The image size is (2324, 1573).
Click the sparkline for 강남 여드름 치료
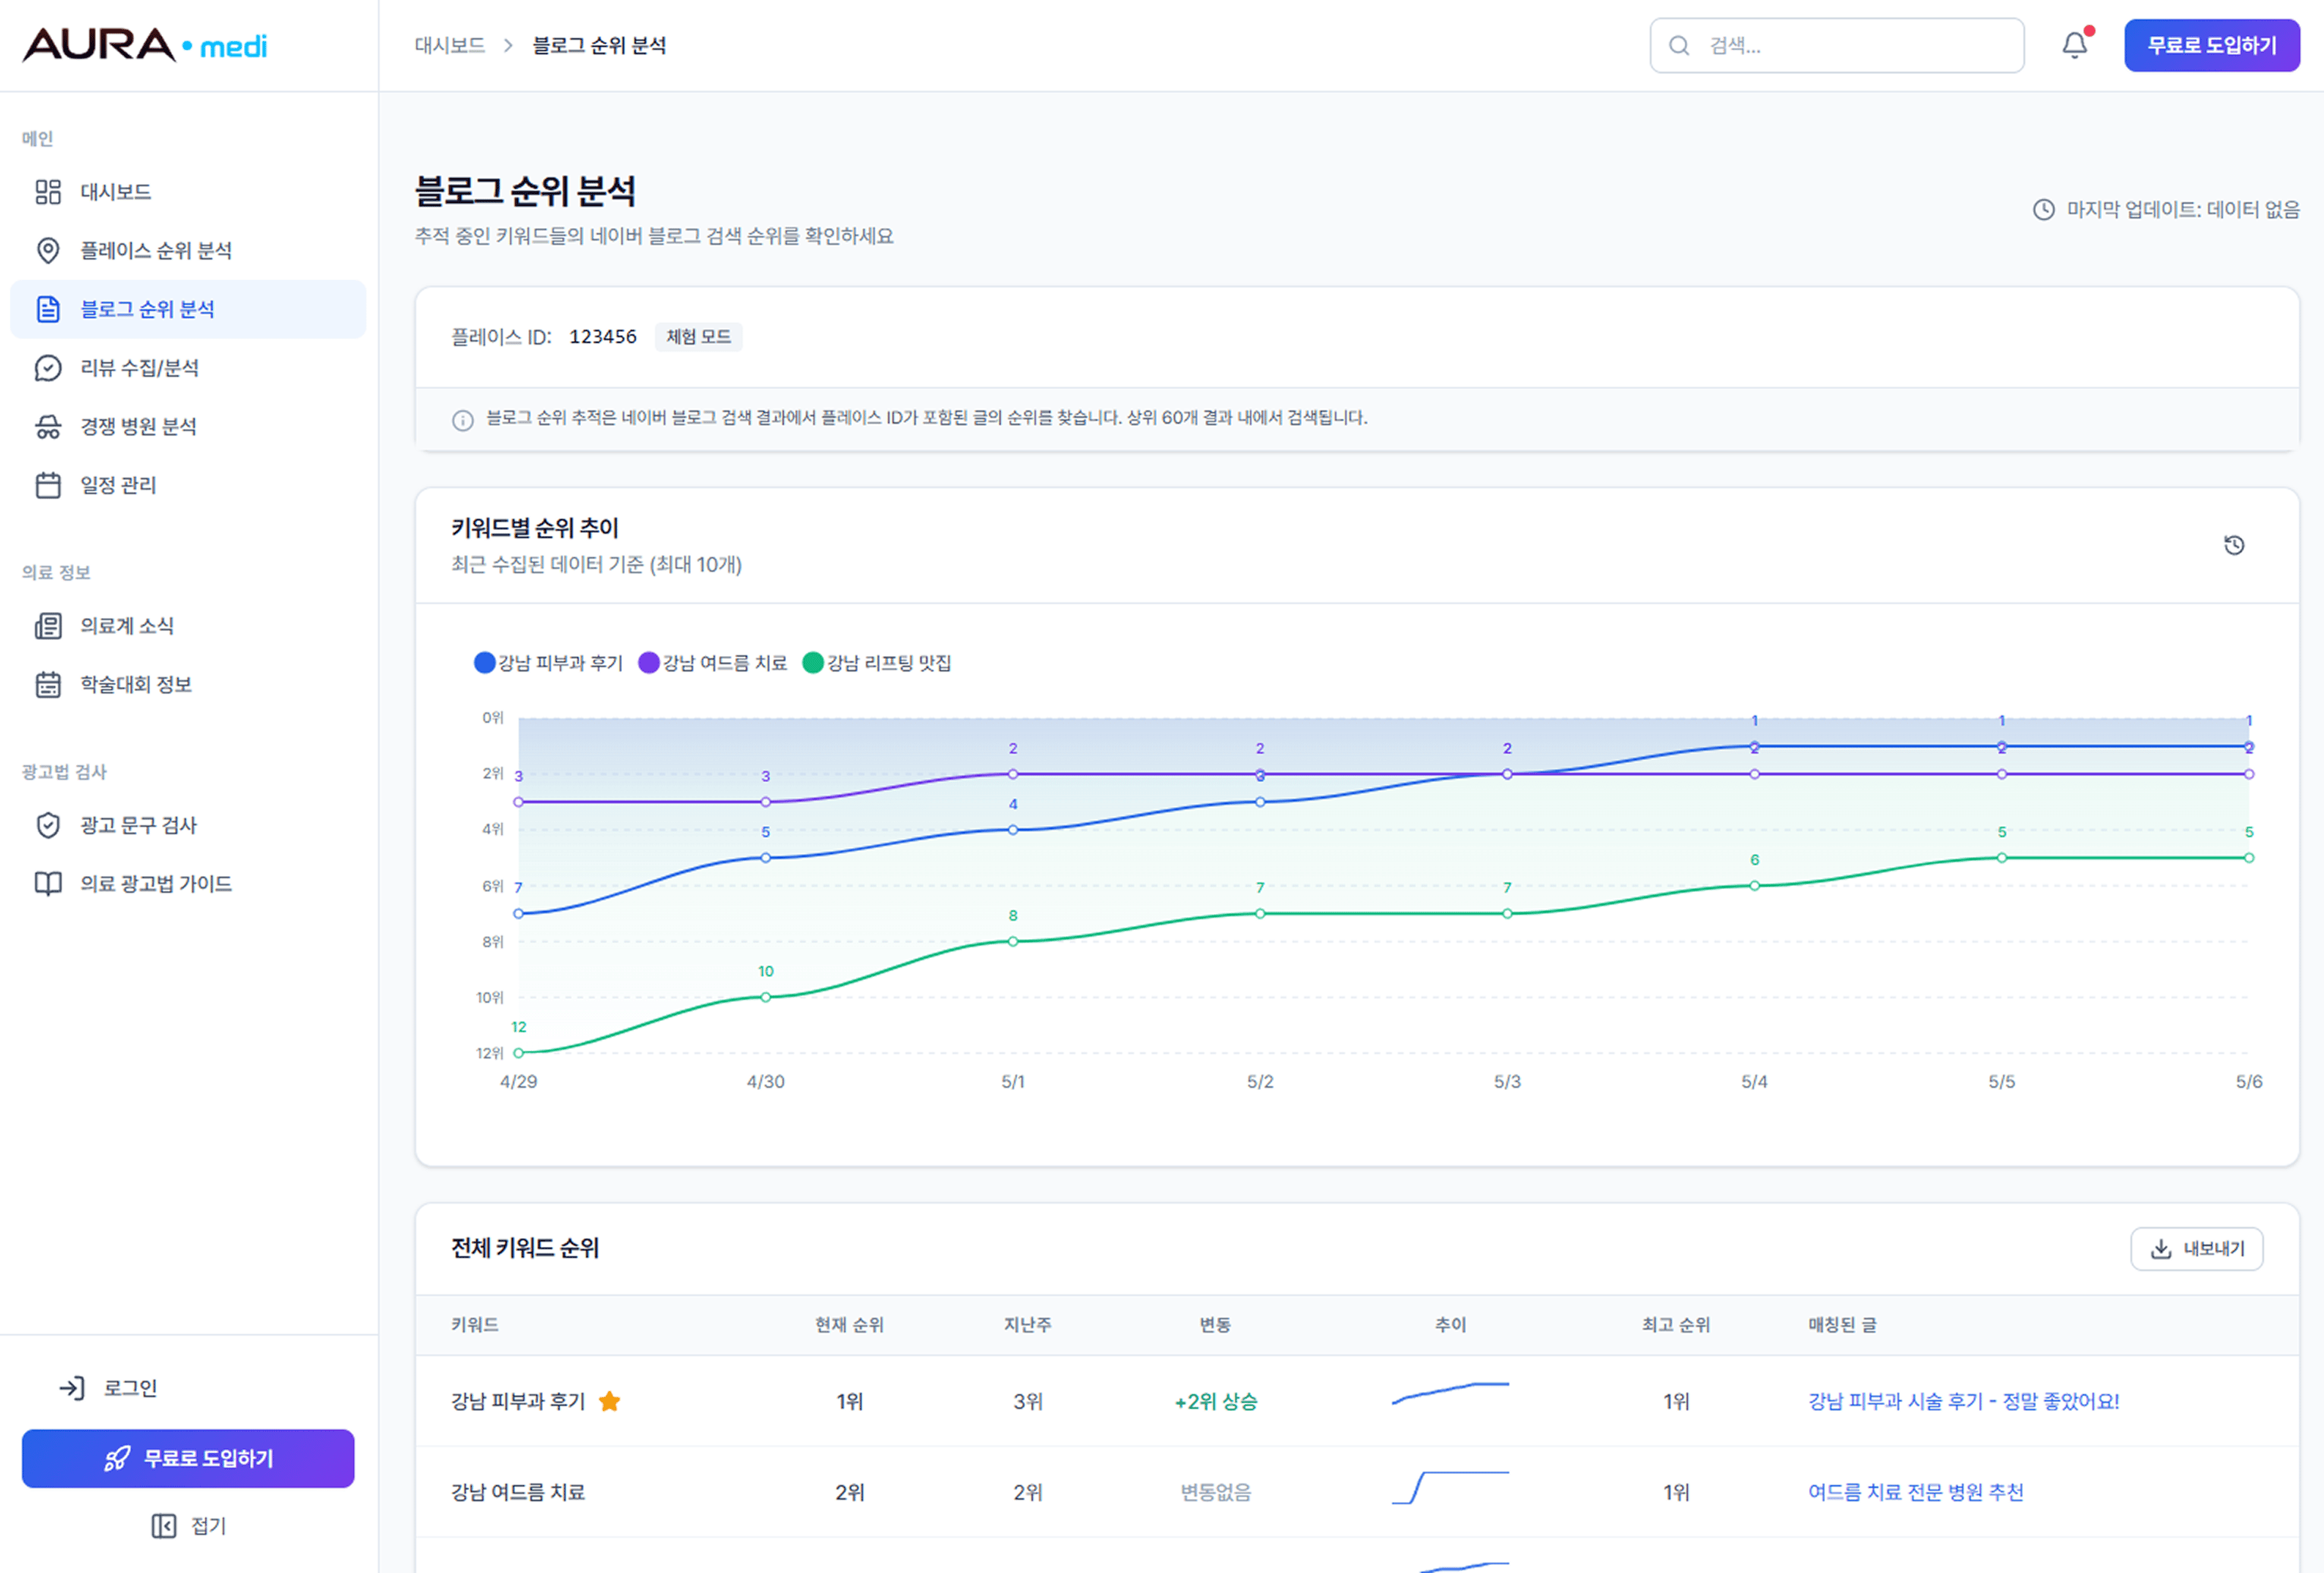click(x=1450, y=1487)
